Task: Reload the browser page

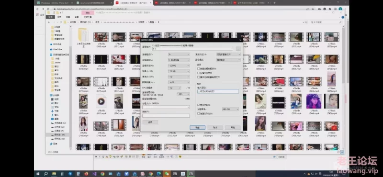Action: 48,9
